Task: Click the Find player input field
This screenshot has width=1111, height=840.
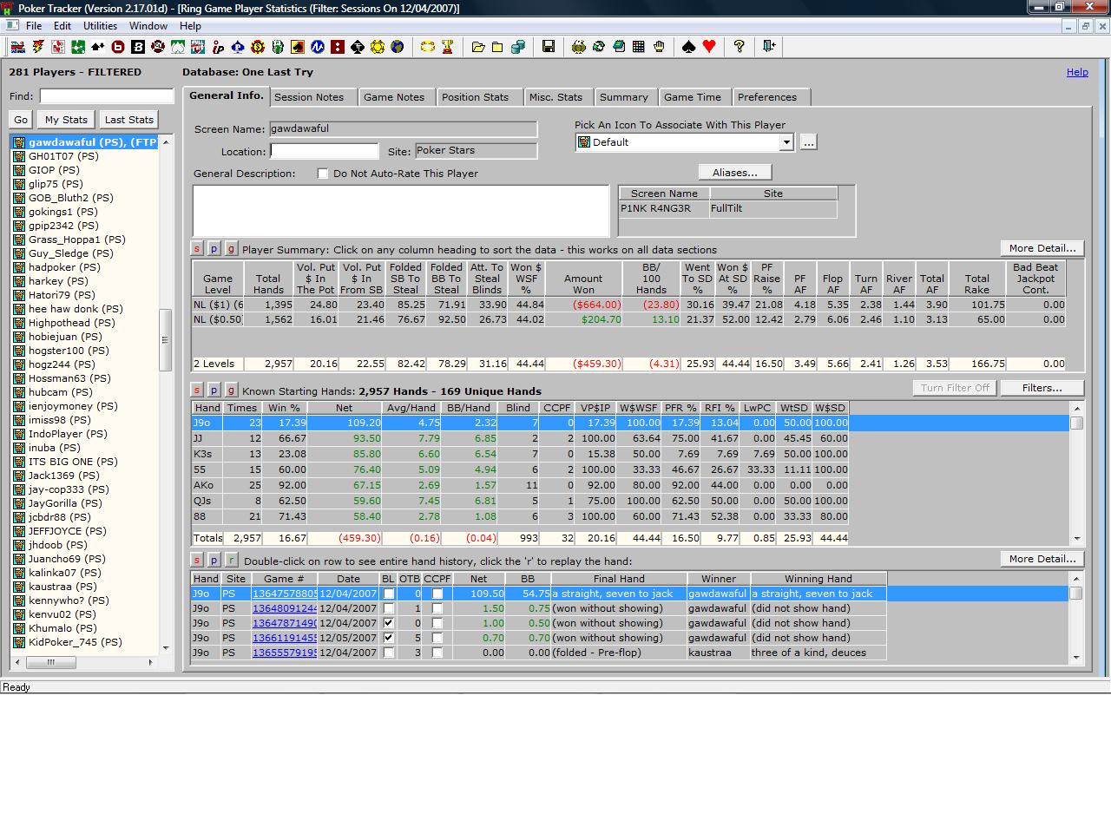Action: click(x=106, y=96)
